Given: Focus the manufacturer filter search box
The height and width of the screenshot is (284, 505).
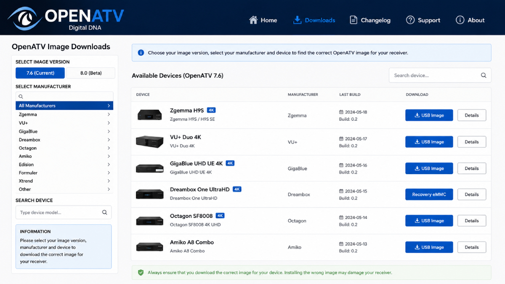Looking at the screenshot, I should click(64, 96).
